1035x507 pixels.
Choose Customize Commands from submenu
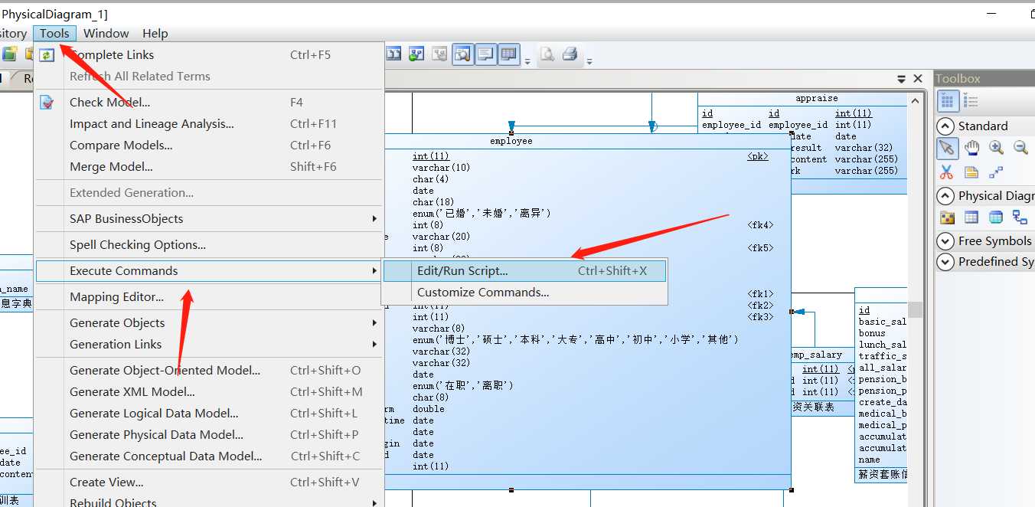pyautogui.click(x=524, y=293)
